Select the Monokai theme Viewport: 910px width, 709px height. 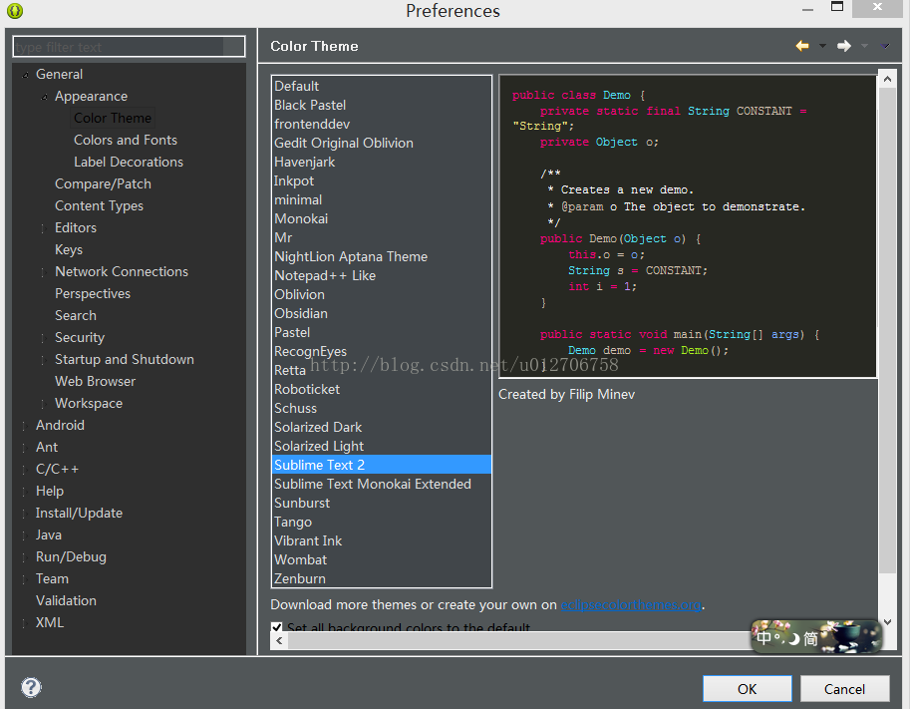coord(382,219)
